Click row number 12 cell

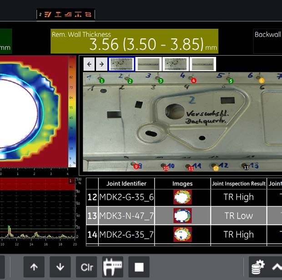click(x=92, y=197)
